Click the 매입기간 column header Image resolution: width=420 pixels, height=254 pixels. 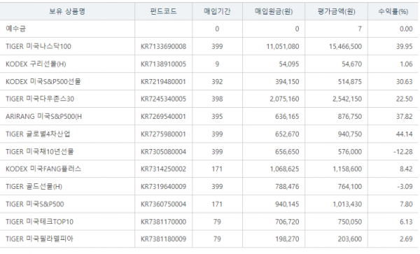[x=217, y=11]
